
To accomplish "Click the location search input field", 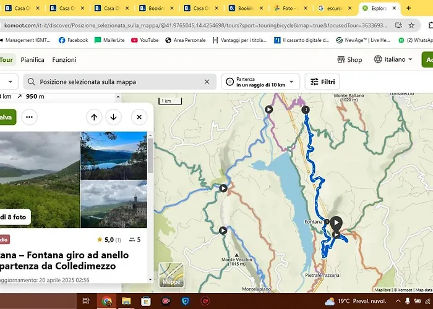I will [x=118, y=82].
